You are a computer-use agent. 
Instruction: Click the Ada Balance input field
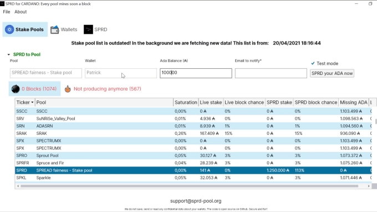point(196,73)
